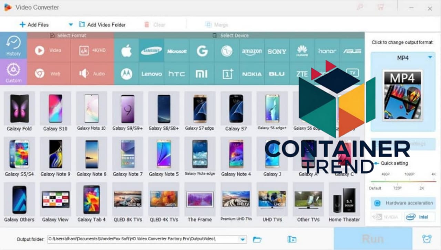Select the Apple device brand icon
This screenshot has height=250, width=441.
tap(126, 51)
